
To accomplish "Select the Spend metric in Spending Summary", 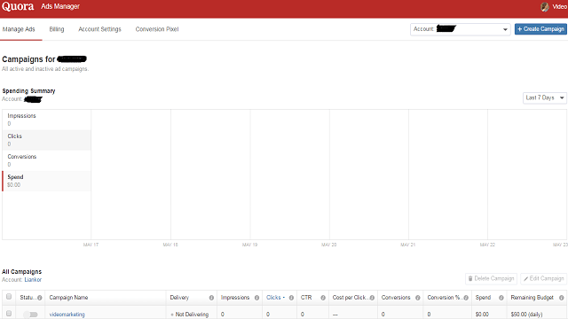I will (46, 181).
